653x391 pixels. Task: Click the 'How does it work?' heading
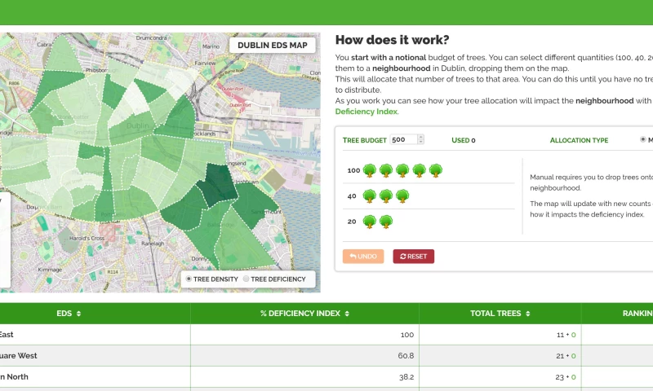(x=393, y=40)
